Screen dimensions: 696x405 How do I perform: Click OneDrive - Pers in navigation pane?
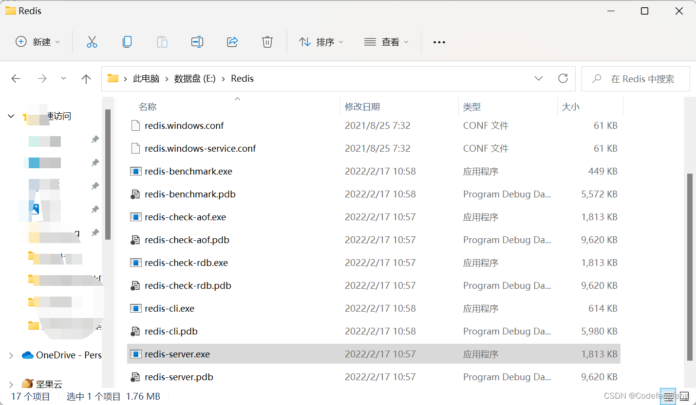(x=69, y=355)
